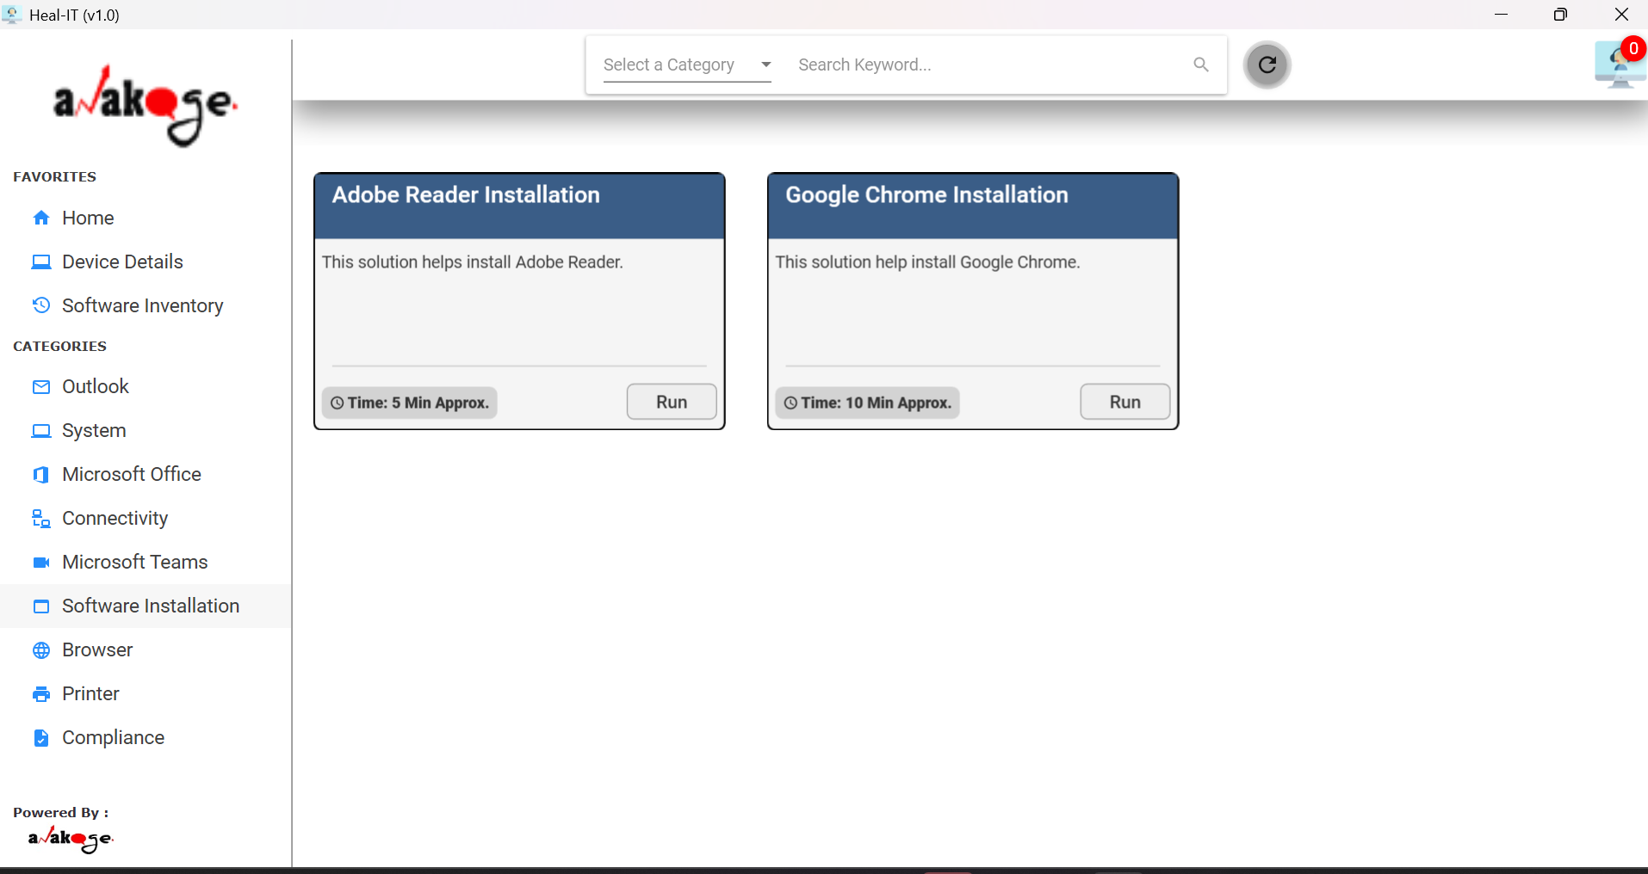Click the avakage logo at top
The height and width of the screenshot is (874, 1648).
(x=145, y=105)
